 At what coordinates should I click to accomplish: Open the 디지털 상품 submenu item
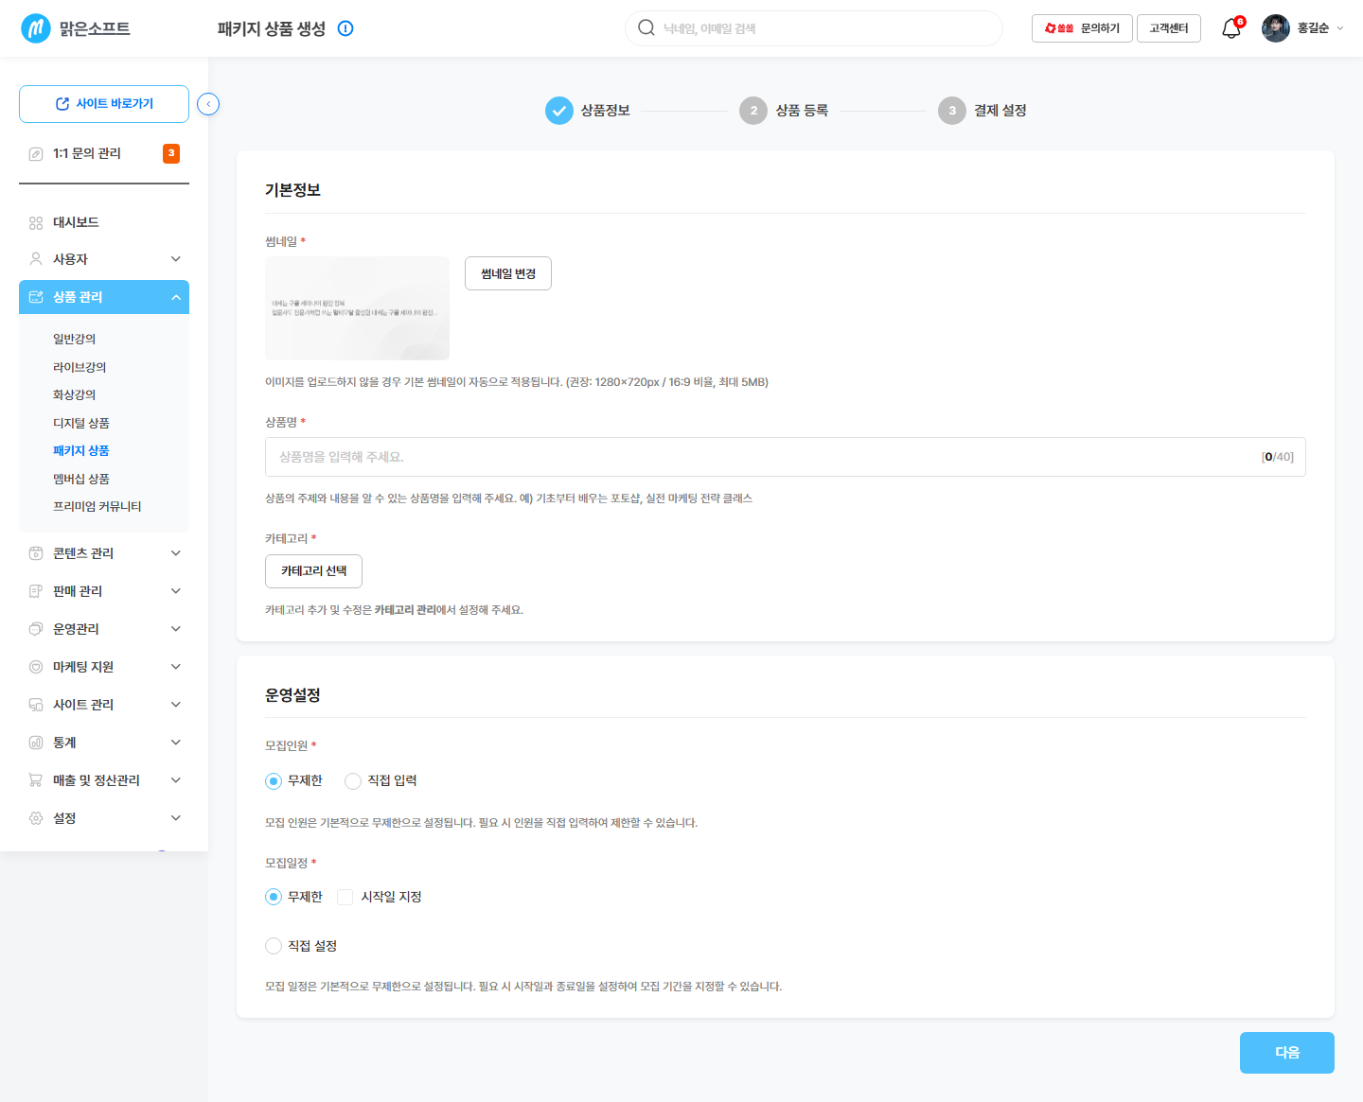coord(81,423)
